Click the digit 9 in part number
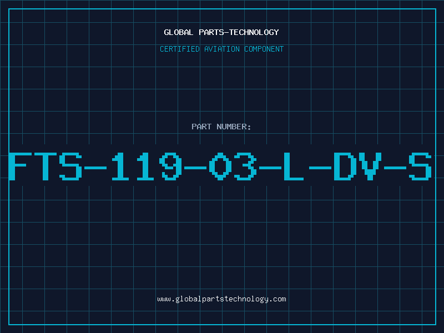The height and width of the screenshot is (333, 444). click(171, 167)
